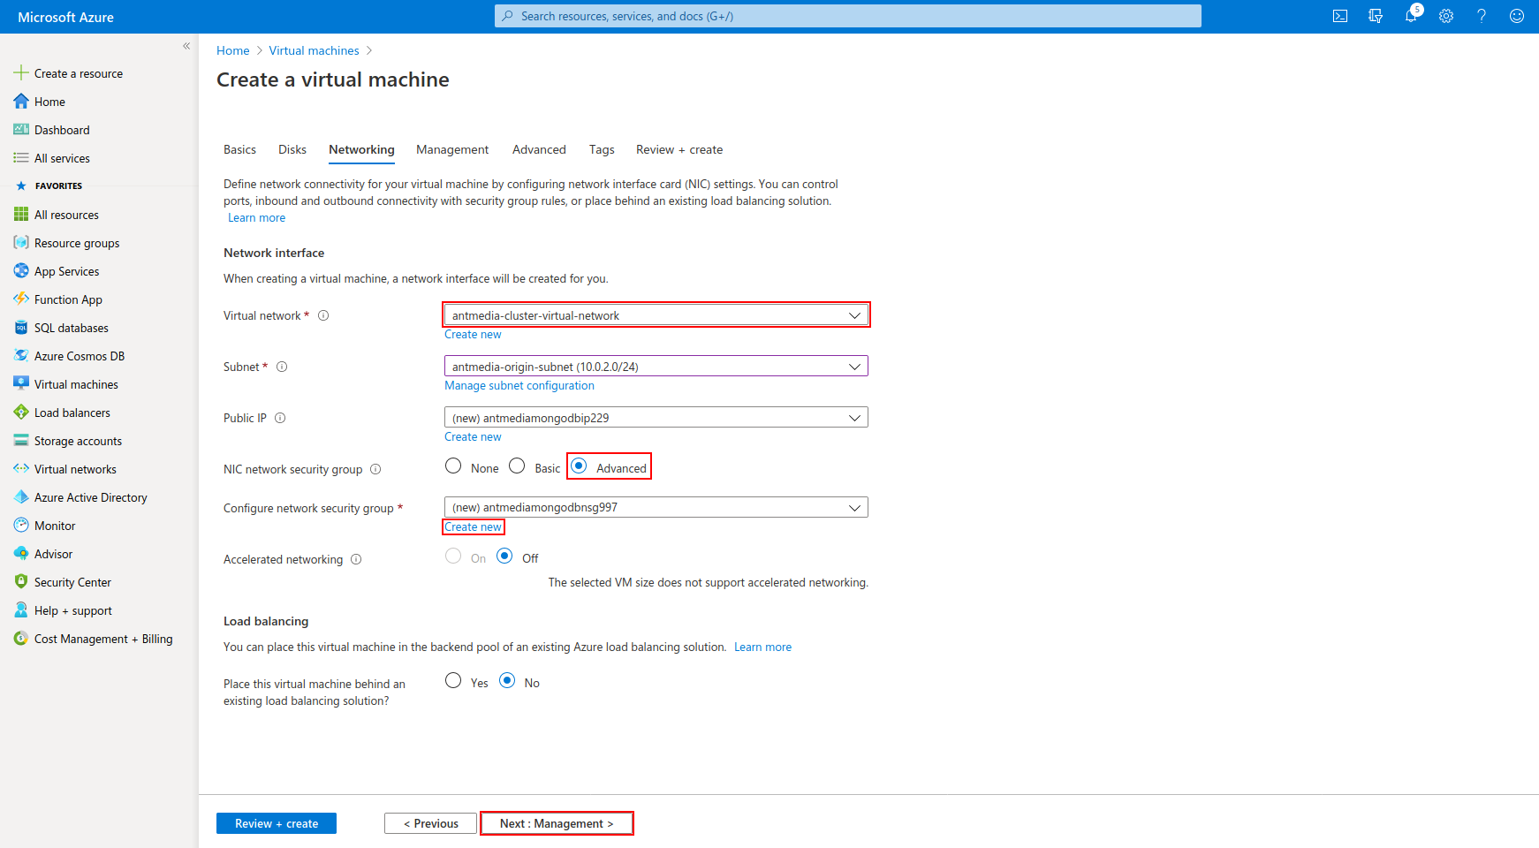Choose Yes for load balancing solution
Viewport: 1539px width, 848px height.
(x=453, y=680)
